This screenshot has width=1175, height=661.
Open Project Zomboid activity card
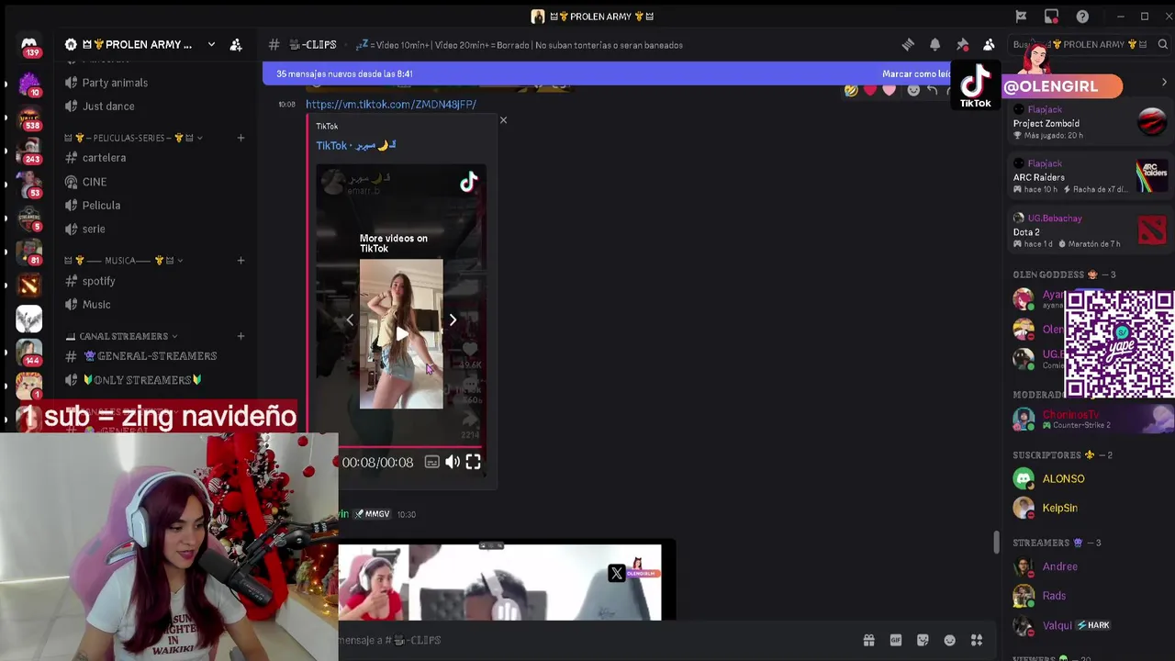point(1089,122)
